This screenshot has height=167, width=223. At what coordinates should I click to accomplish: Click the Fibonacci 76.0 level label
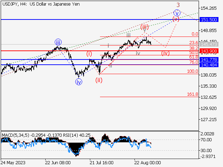tap(194, 62)
